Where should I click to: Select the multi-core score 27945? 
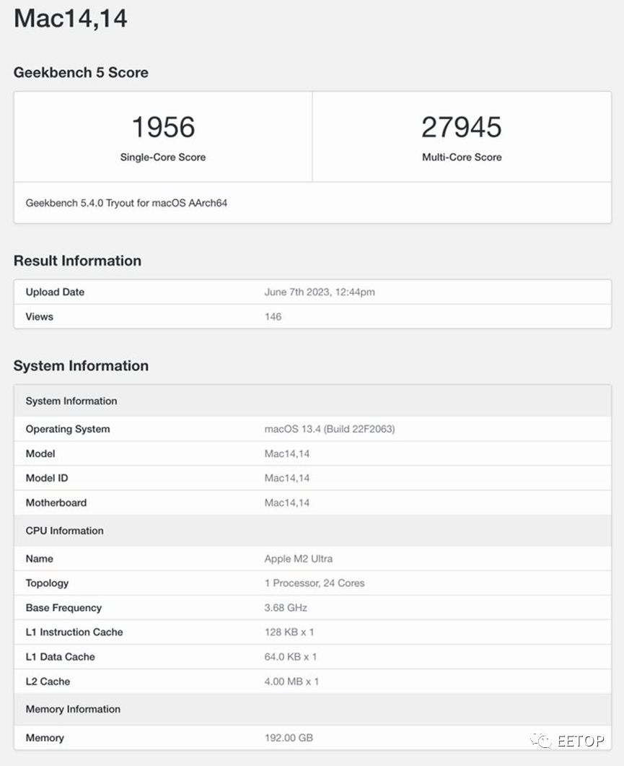pyautogui.click(x=462, y=127)
